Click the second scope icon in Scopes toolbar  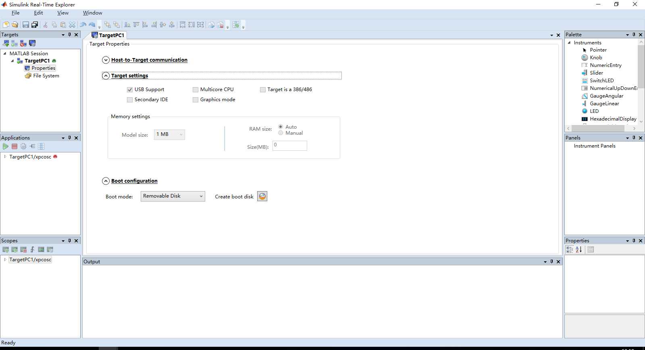(x=15, y=250)
